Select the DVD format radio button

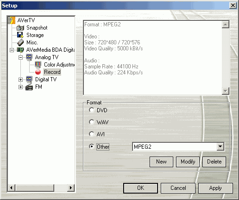coord(92,110)
